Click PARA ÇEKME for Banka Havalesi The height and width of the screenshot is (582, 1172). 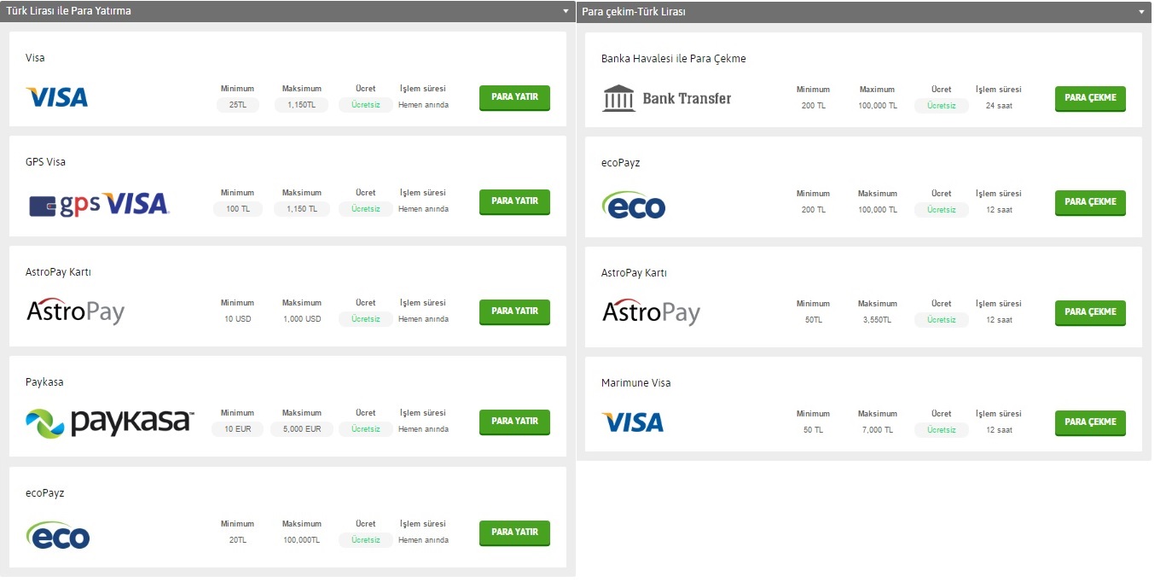(1090, 98)
